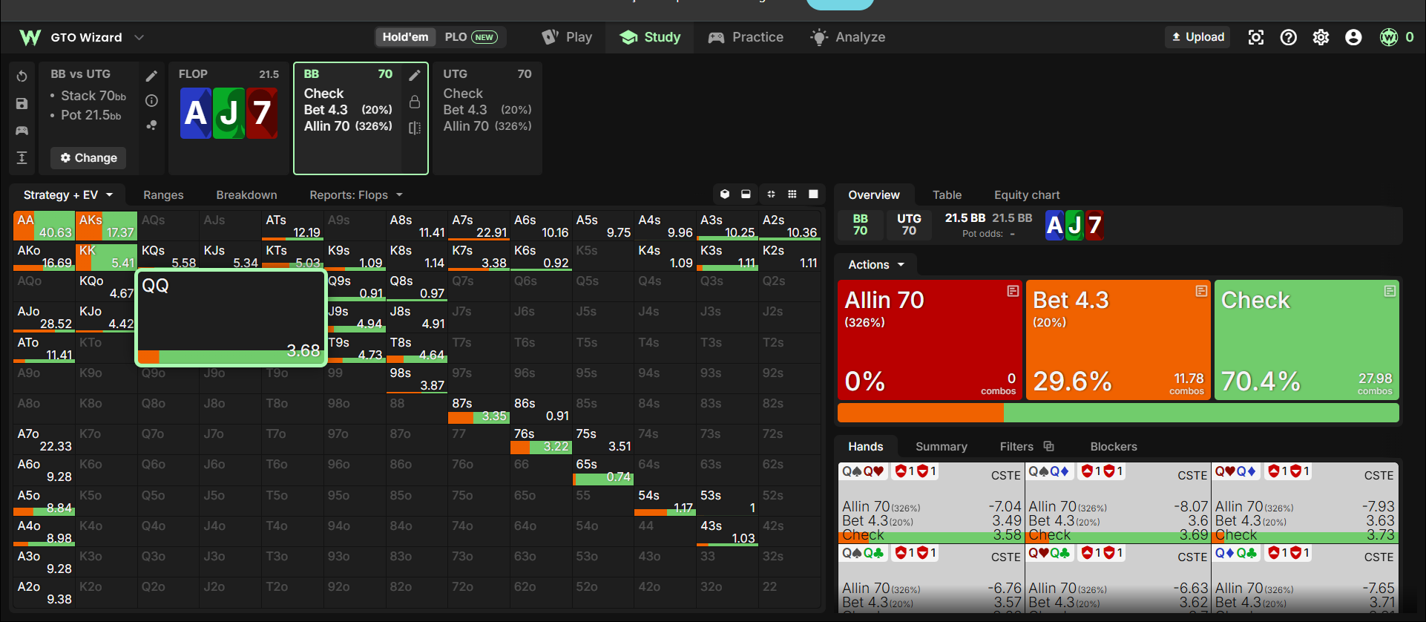Click the GTO Wizard logo
1426x622 pixels.
coord(30,37)
